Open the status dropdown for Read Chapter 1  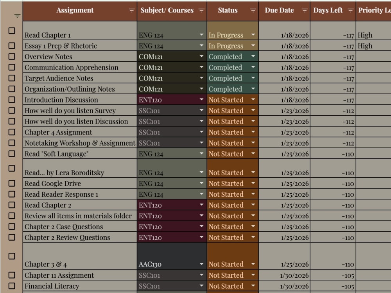click(x=253, y=35)
